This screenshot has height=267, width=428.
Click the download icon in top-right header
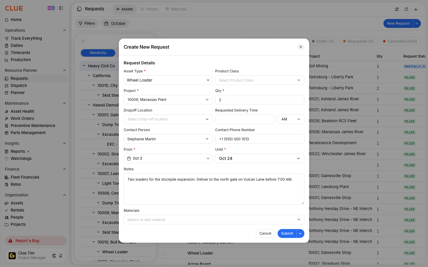[416, 9]
